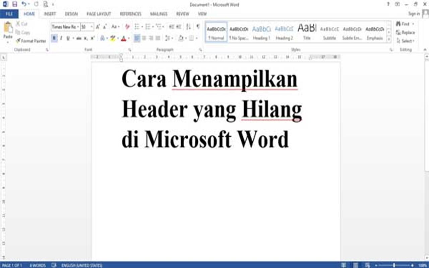The width and height of the screenshot is (429, 268).
Task: Click the Print Layout view icon
Action: coord(355,265)
